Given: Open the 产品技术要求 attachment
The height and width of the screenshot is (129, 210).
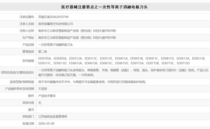Looking at the screenshot, I should pyautogui.click(x=47, y=96).
